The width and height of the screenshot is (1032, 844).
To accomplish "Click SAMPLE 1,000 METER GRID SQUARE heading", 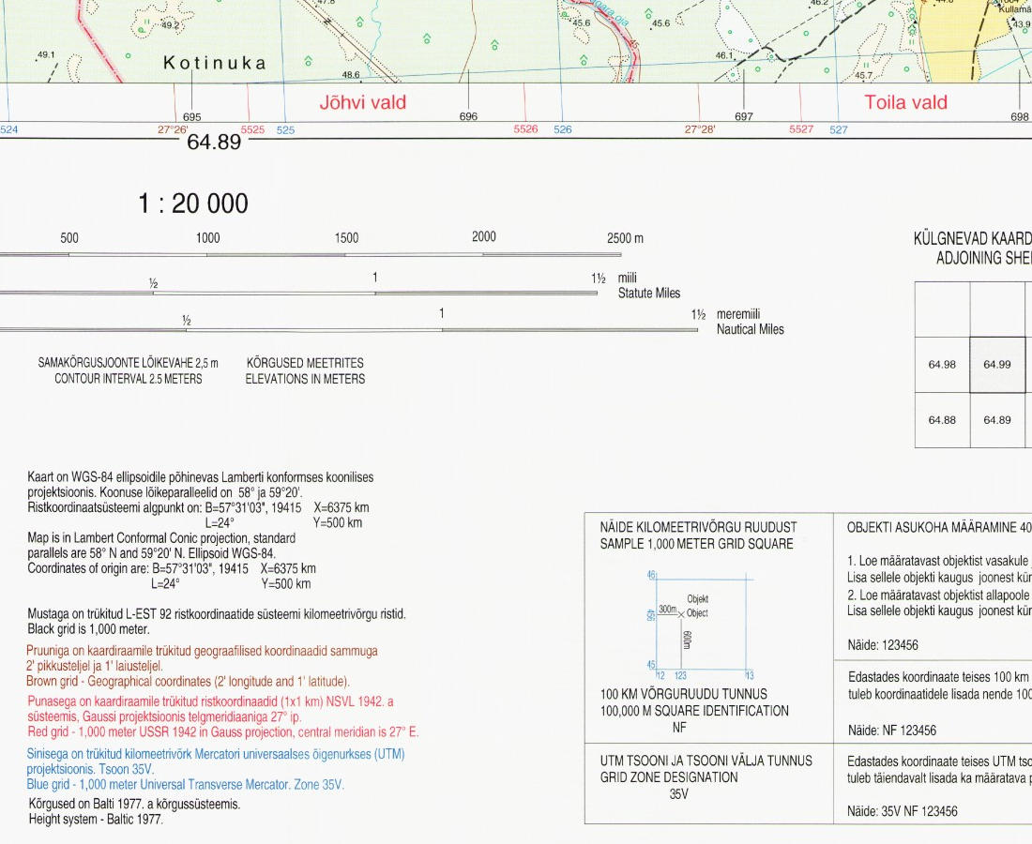I will [x=696, y=543].
